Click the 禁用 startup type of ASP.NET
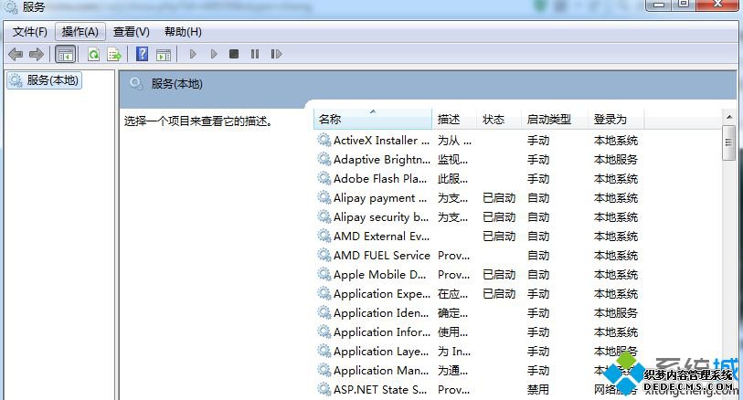Screen dimensions: 743x400 [538, 390]
